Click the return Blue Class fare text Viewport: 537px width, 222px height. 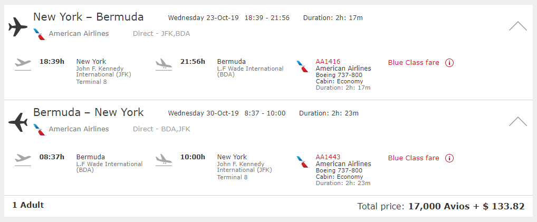point(414,158)
